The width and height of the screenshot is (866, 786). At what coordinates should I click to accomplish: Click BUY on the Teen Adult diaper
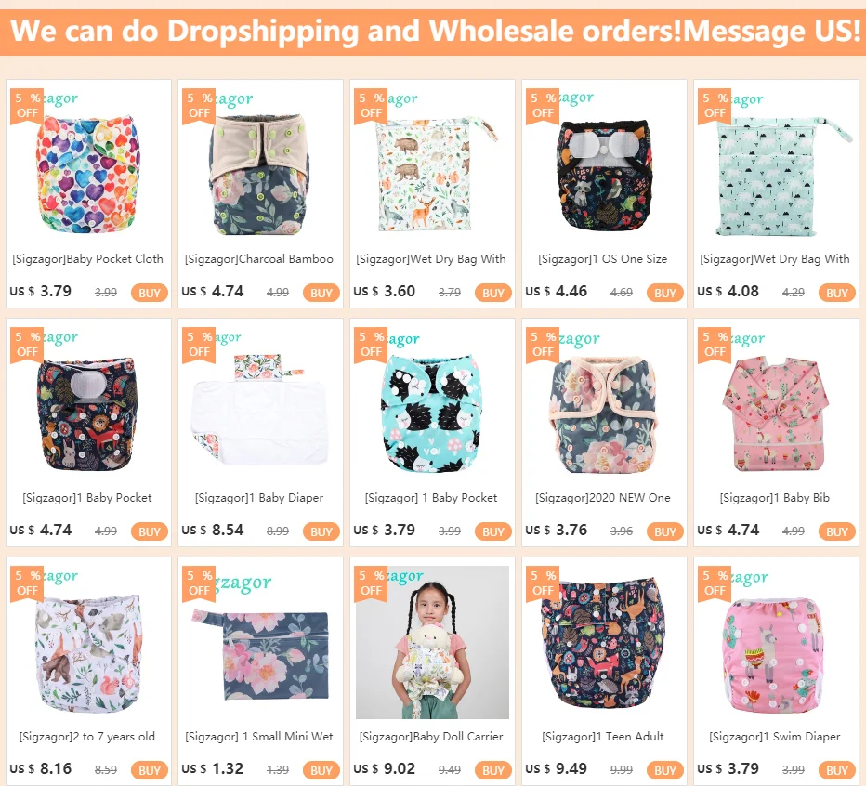click(x=665, y=770)
